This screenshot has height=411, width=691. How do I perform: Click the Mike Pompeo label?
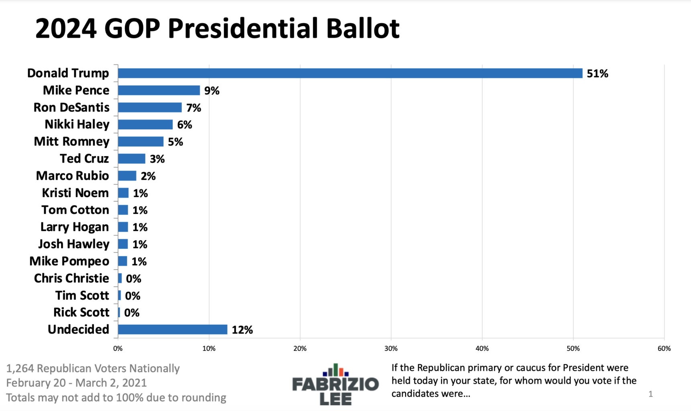pyautogui.click(x=69, y=261)
